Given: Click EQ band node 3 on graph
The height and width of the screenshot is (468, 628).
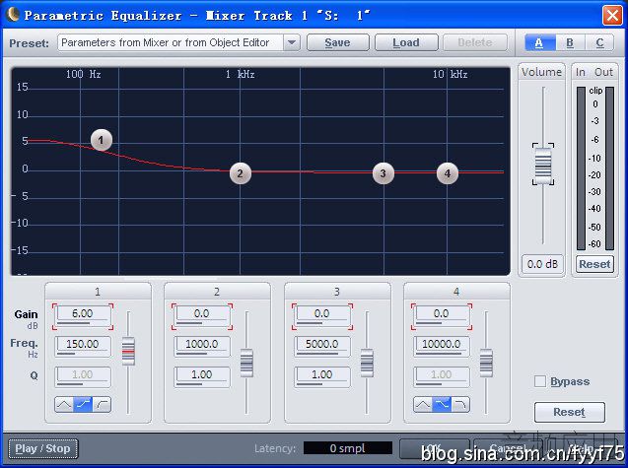Looking at the screenshot, I should click(384, 173).
